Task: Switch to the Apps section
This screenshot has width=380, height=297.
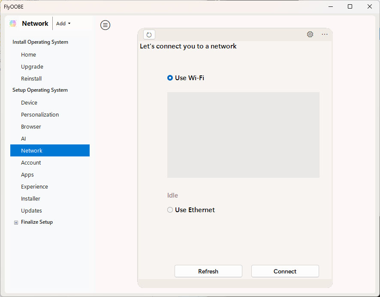Action: pyautogui.click(x=27, y=175)
